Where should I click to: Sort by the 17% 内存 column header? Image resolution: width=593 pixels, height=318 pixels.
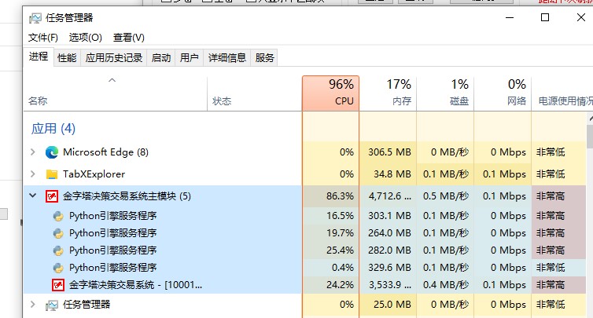coord(388,93)
